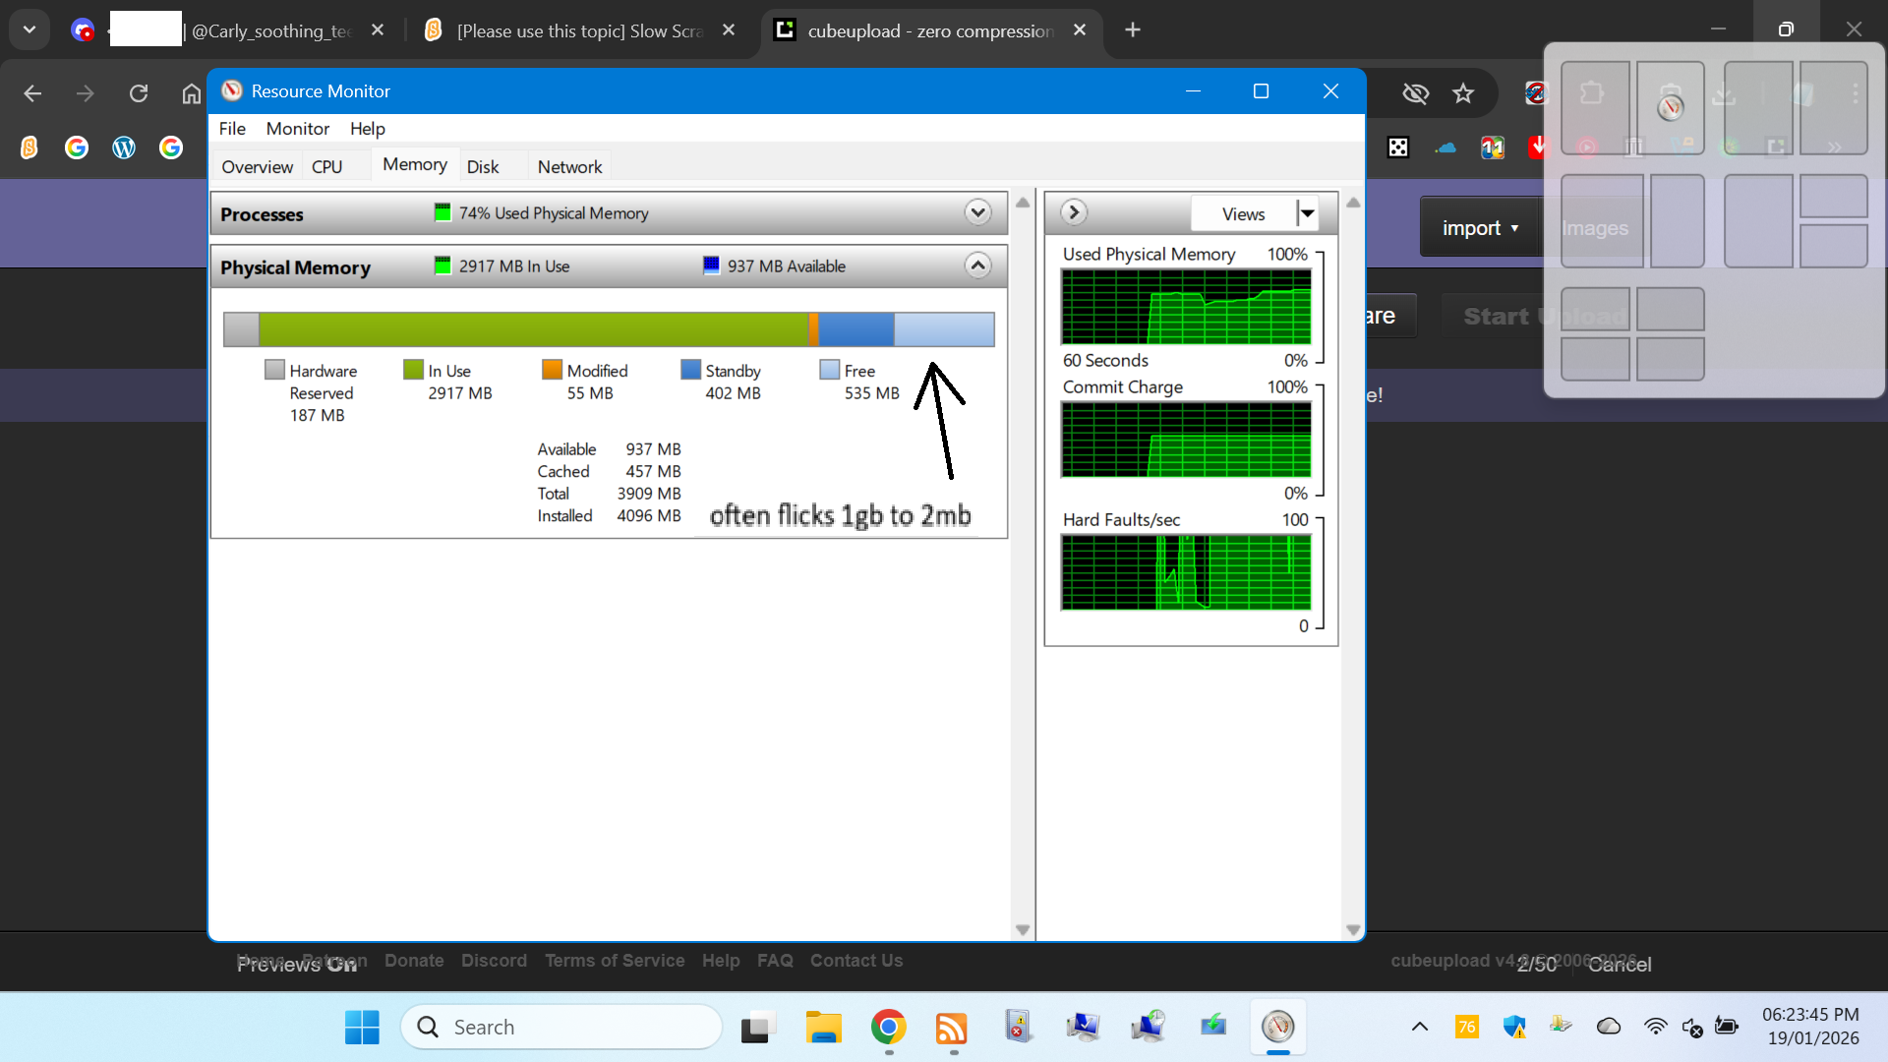Image resolution: width=1888 pixels, height=1062 pixels.
Task: Switch to the Disk tab
Action: click(483, 166)
